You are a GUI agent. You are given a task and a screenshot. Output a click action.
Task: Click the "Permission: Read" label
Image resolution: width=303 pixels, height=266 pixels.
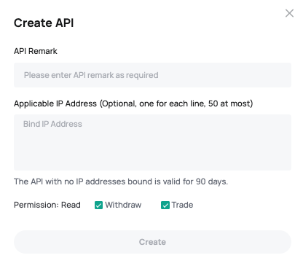click(47, 205)
